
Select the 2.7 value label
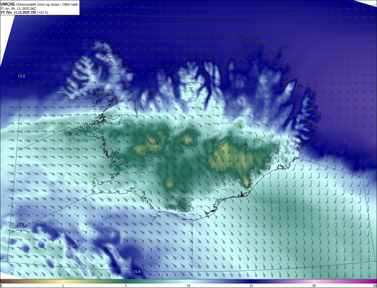224,148
